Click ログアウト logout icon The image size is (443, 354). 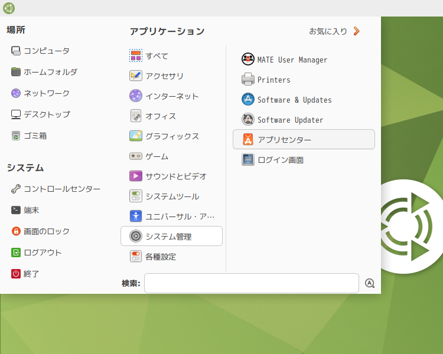16,253
